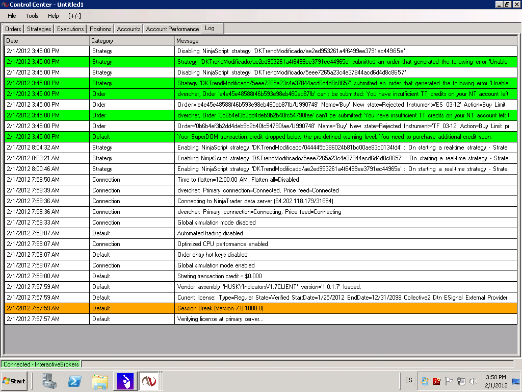Click the date cell 2/1/2012 8:03:21 AM
522x392 pixels.
[x=47, y=158]
